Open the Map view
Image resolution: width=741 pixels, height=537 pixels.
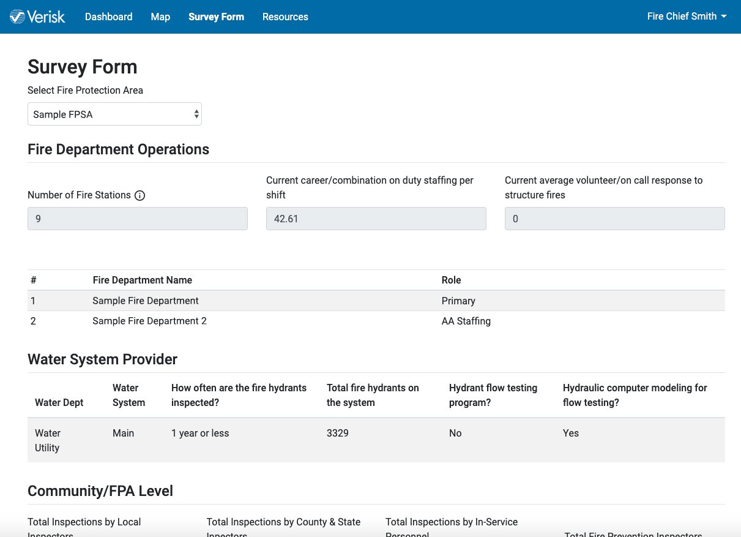[160, 17]
